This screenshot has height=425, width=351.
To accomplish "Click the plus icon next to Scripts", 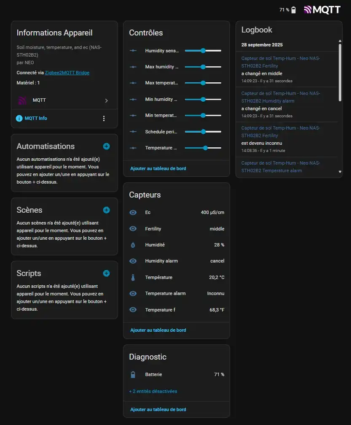I will [x=106, y=273].
